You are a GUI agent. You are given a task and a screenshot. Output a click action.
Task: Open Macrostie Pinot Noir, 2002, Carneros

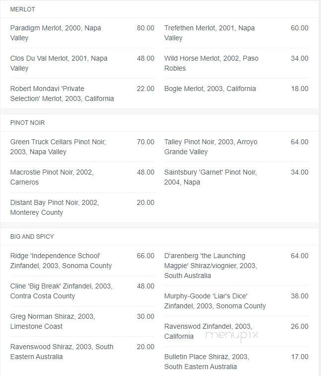click(x=82, y=177)
